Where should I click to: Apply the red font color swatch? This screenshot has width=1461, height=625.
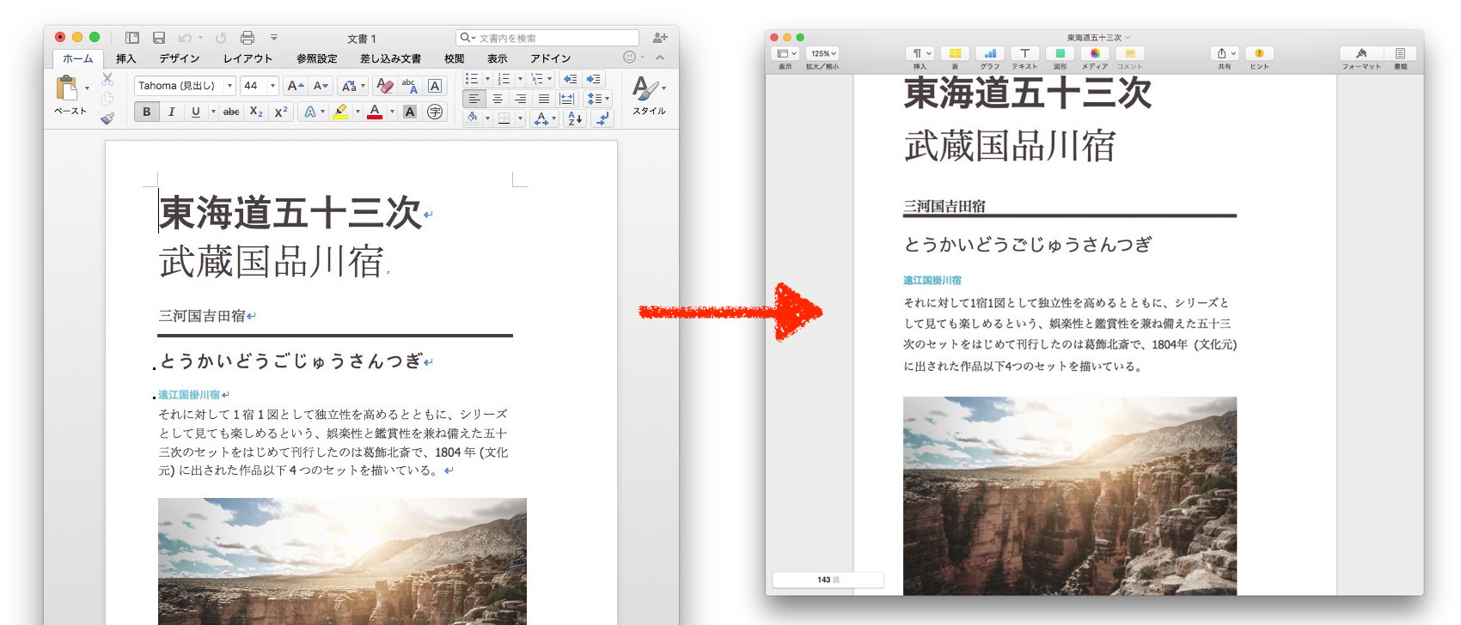[x=375, y=112]
